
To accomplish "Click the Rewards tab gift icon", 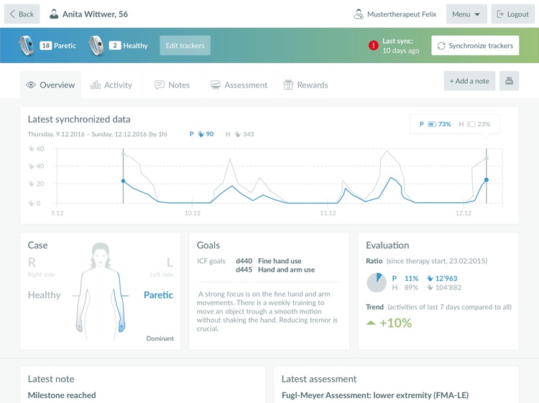I will (288, 85).
